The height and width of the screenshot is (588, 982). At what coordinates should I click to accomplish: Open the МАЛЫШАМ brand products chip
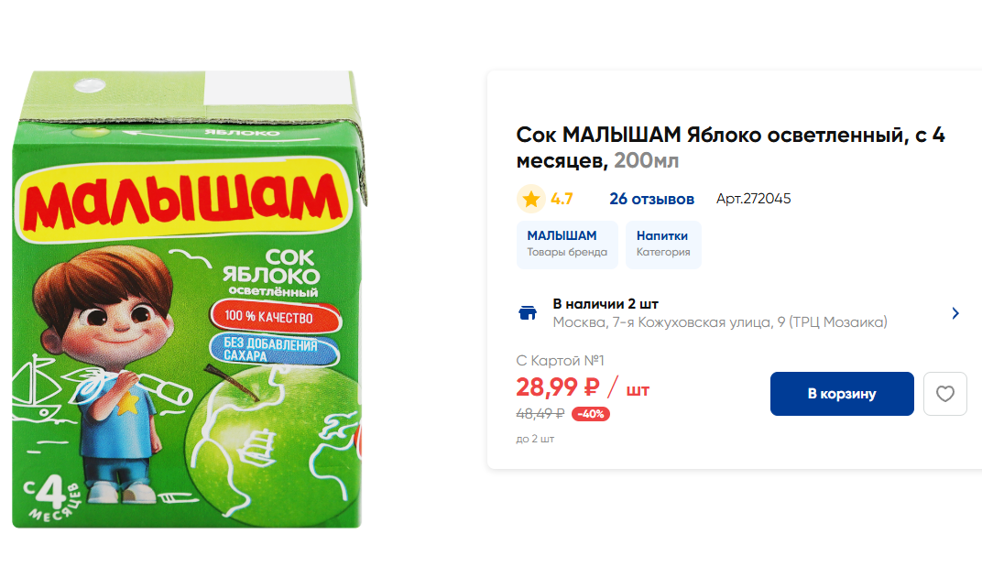click(567, 245)
